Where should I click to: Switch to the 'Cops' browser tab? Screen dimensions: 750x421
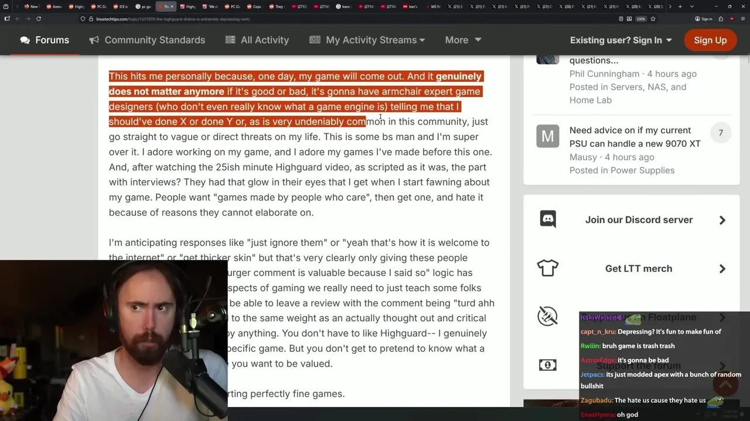coord(255,6)
